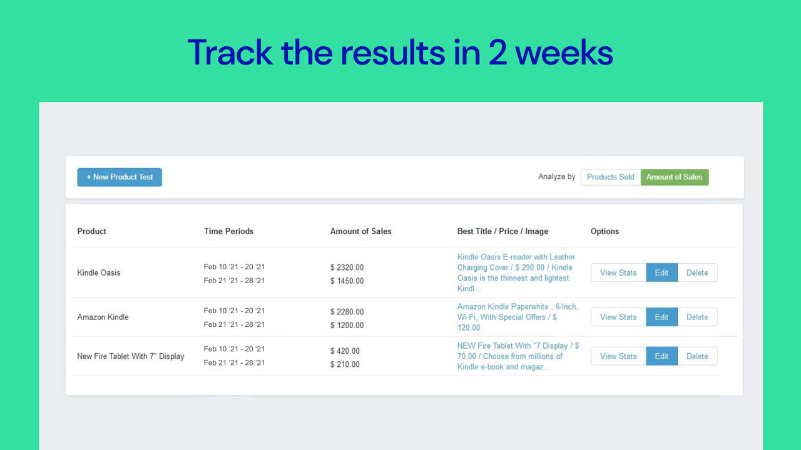Select the Amount of Sales analyze option
The height and width of the screenshot is (450, 801).
click(675, 177)
